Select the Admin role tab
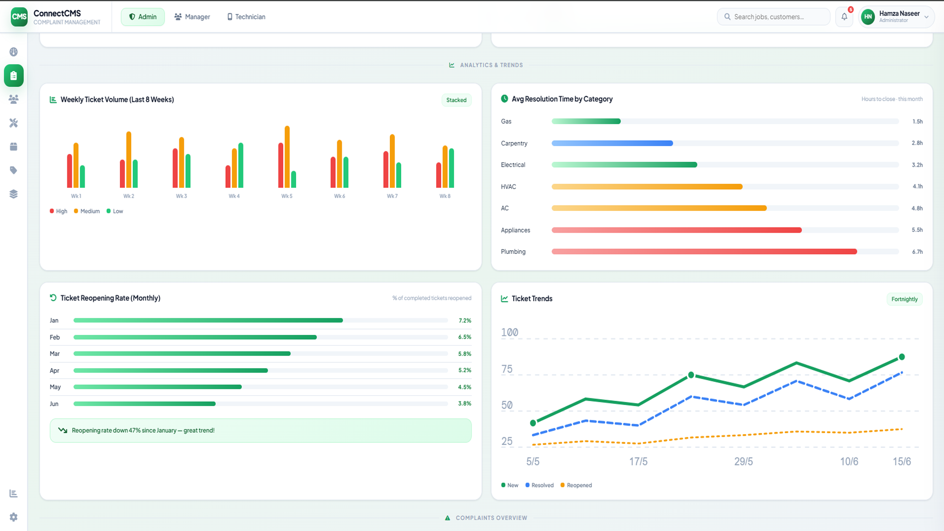 [x=143, y=17]
